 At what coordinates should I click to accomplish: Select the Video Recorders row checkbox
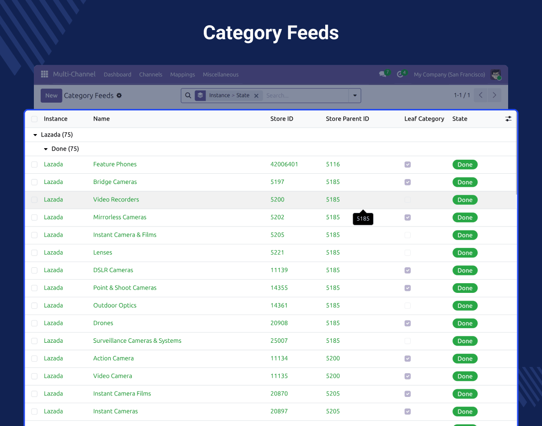click(x=34, y=200)
